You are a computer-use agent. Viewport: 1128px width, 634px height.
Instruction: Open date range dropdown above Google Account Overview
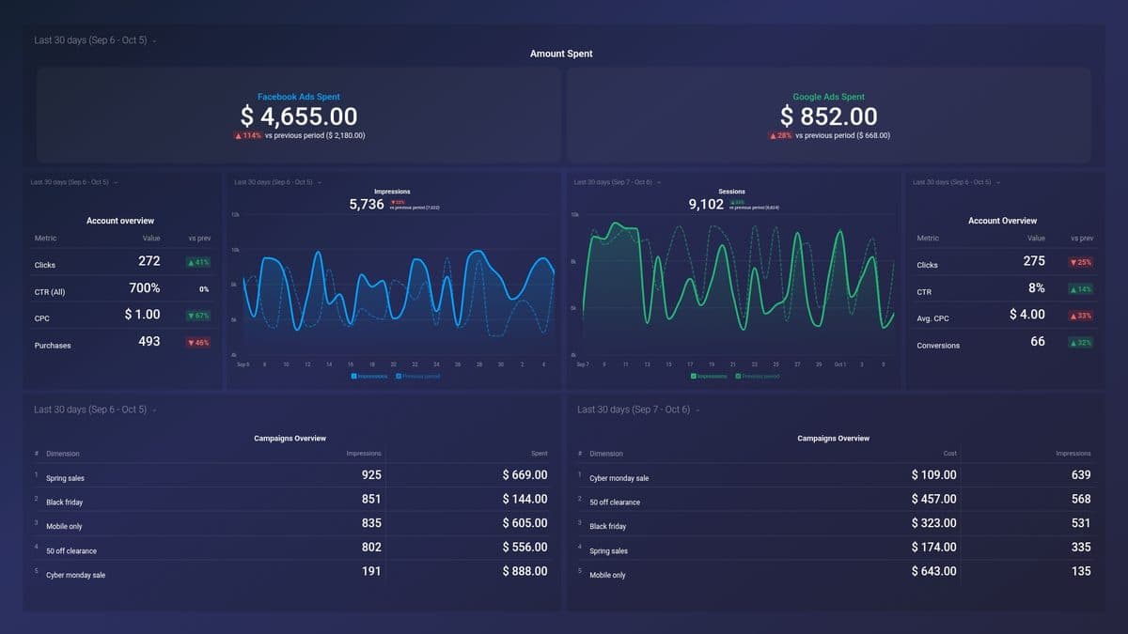point(957,182)
